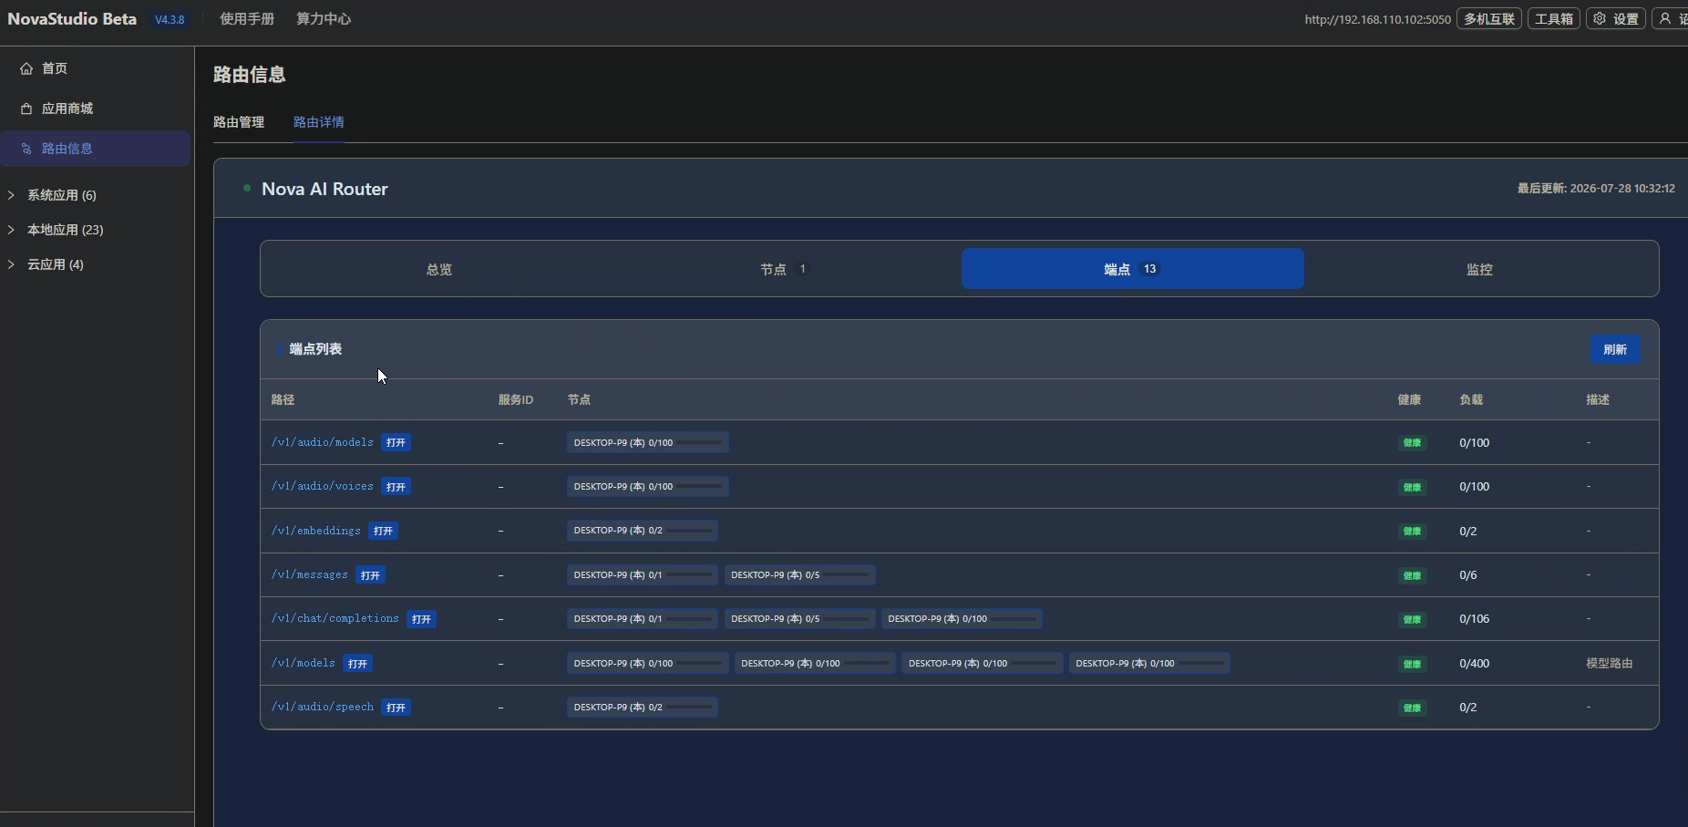The height and width of the screenshot is (827, 1688).
Task: Open the /v1/audio/models path link
Action: coord(323,442)
